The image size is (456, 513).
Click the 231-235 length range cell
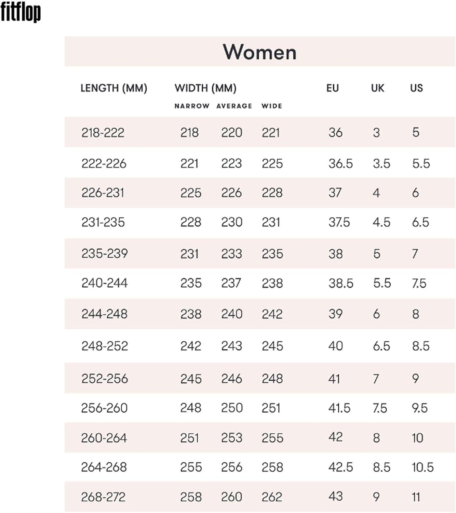pyautogui.click(x=103, y=222)
